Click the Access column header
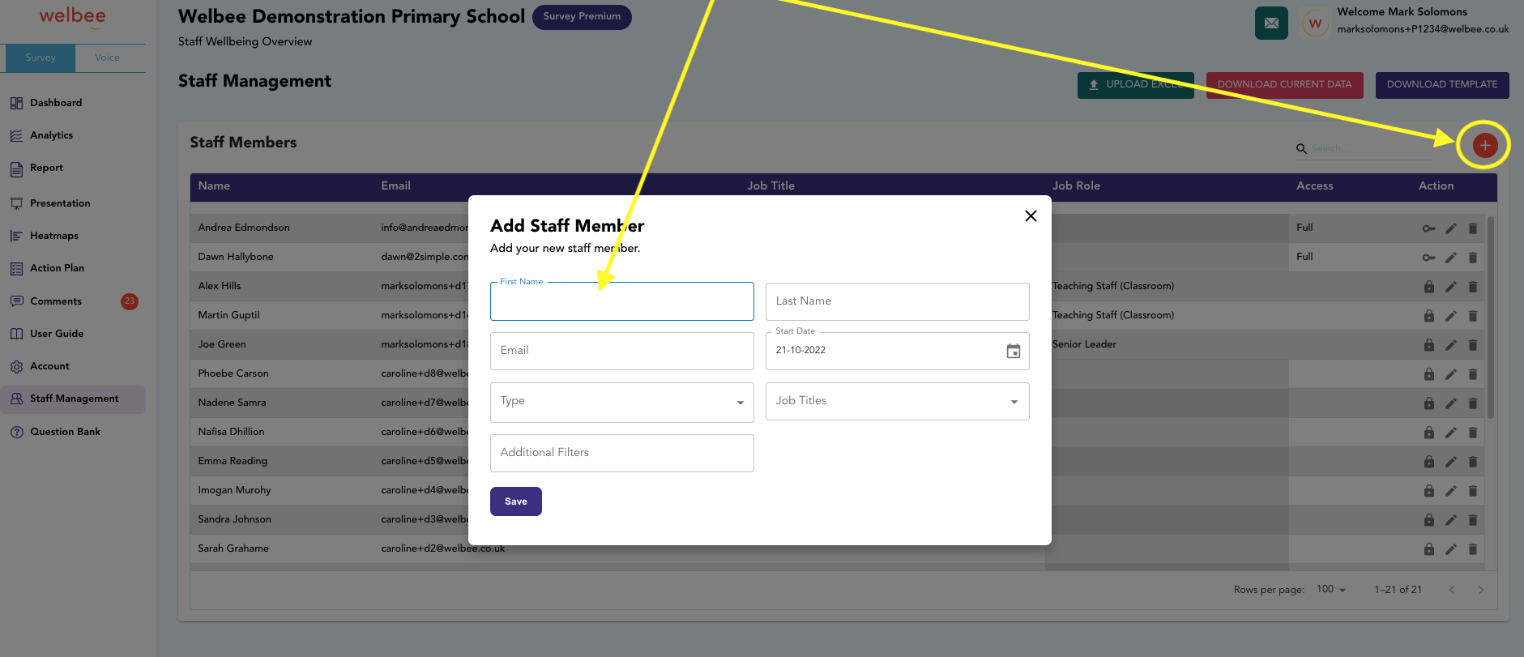Image resolution: width=1524 pixels, height=657 pixels. click(x=1314, y=186)
